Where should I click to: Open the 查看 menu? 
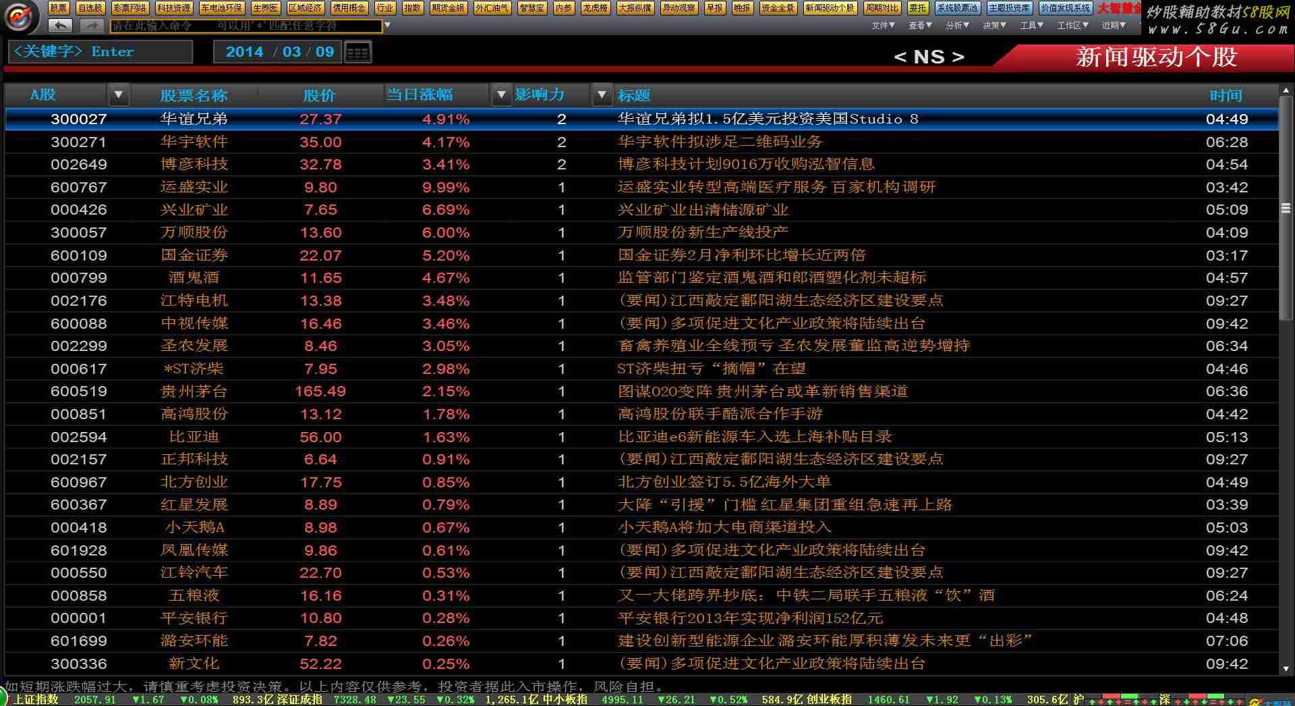(x=920, y=25)
